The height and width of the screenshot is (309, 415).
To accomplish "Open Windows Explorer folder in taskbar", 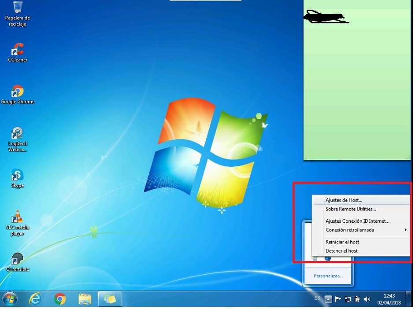I will pos(85,299).
